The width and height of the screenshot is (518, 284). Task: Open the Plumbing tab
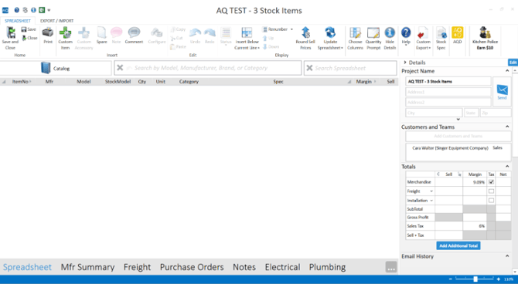coord(327,267)
